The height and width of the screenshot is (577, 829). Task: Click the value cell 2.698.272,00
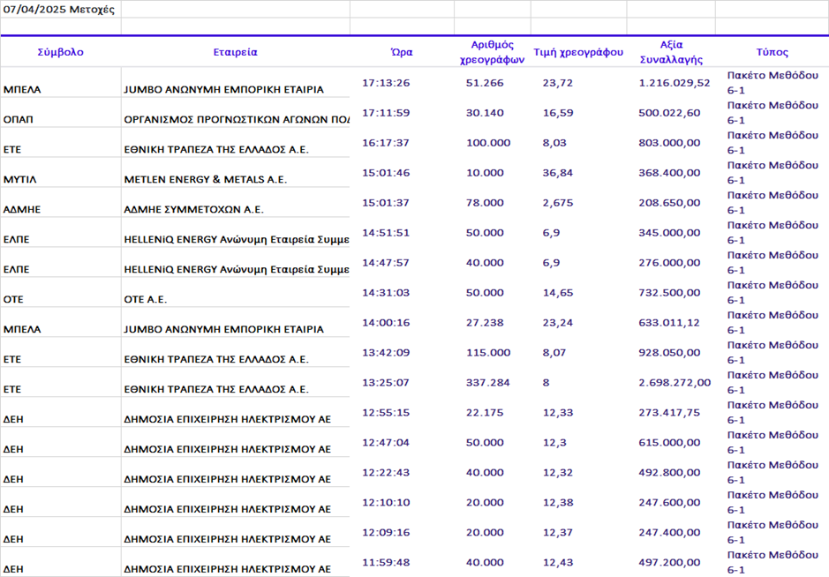click(674, 383)
